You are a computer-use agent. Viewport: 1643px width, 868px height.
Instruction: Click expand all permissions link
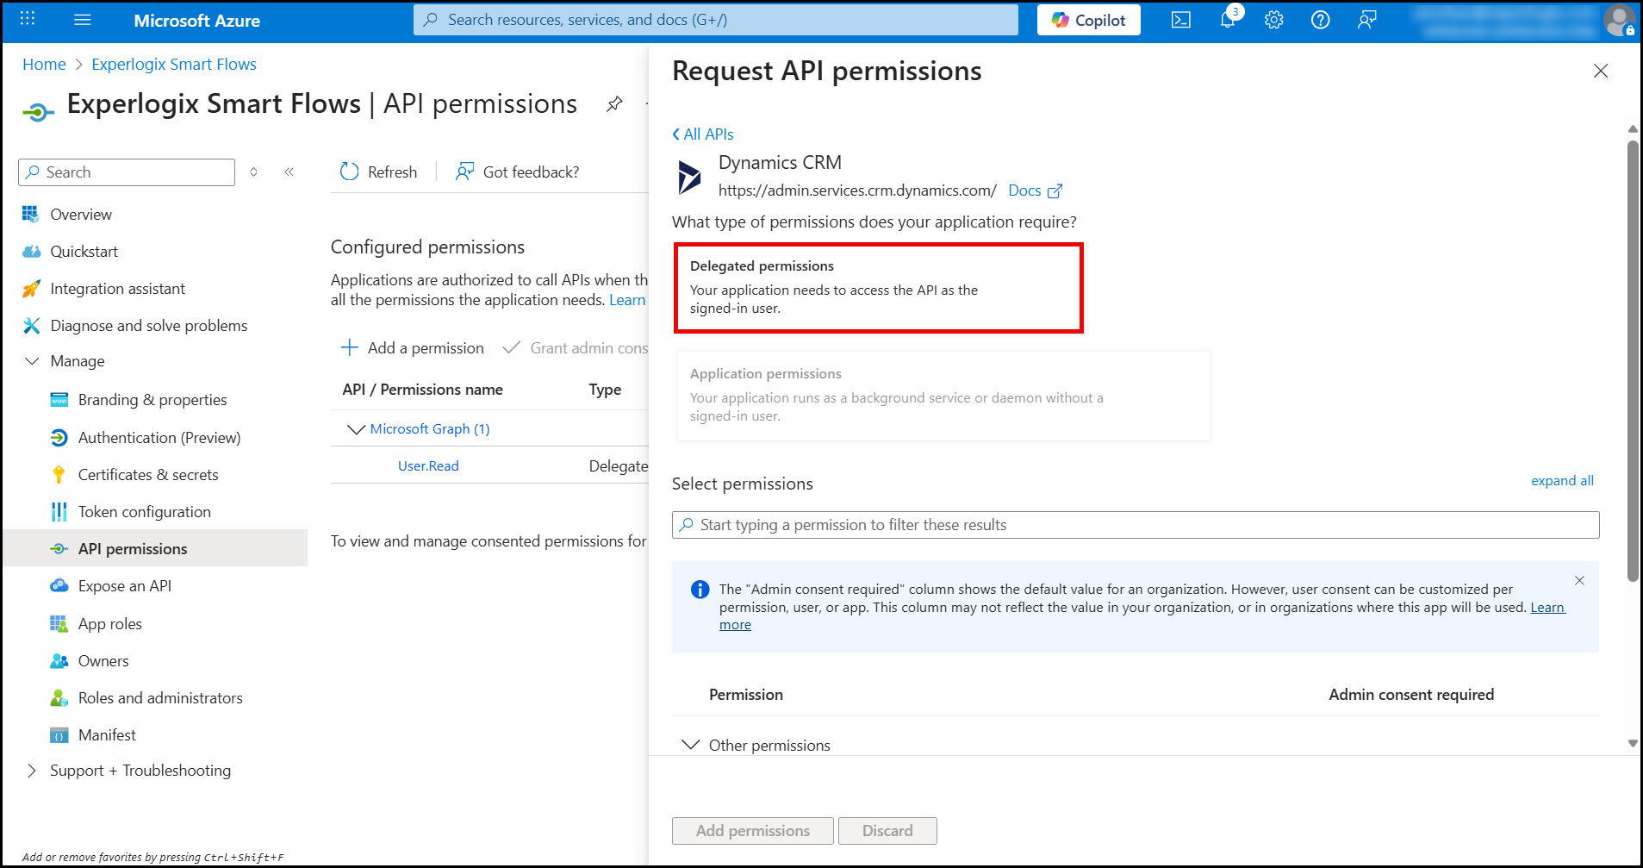click(x=1562, y=480)
